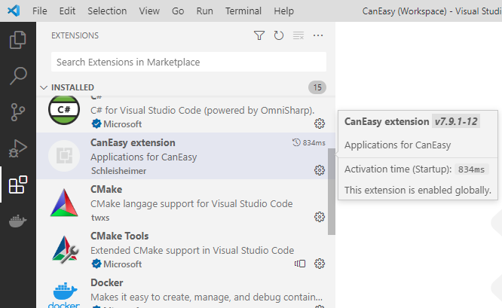Open the Edit menu
This screenshot has height=308, width=502.
[67, 11]
